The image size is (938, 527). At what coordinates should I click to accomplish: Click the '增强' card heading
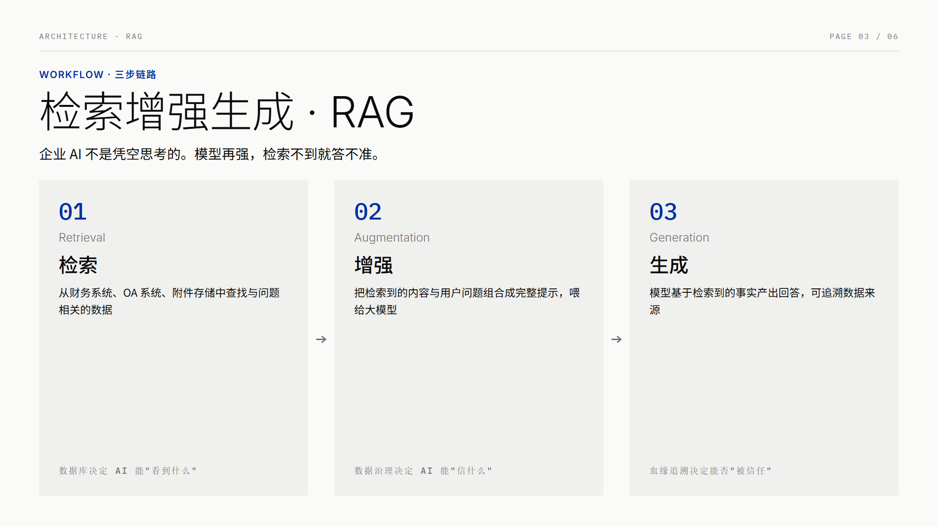[x=374, y=265]
